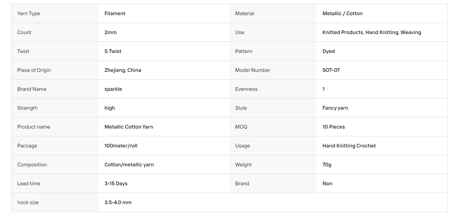Image resolution: width=453 pixels, height=216 pixels.
Task: Select the Filament value
Action: [115, 13]
